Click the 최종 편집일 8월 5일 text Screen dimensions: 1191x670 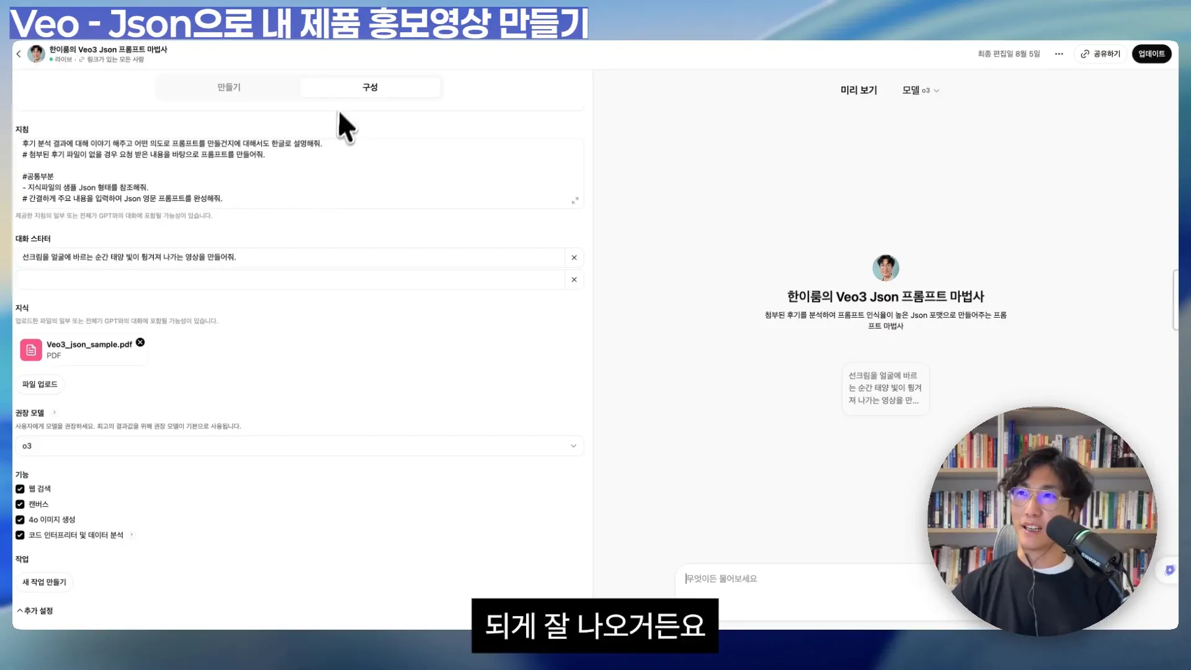(x=1009, y=54)
